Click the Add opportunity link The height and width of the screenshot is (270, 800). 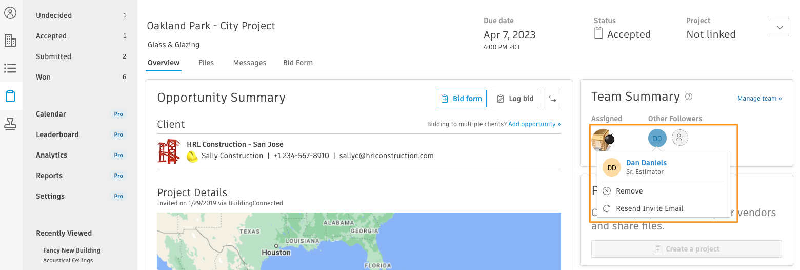point(534,124)
